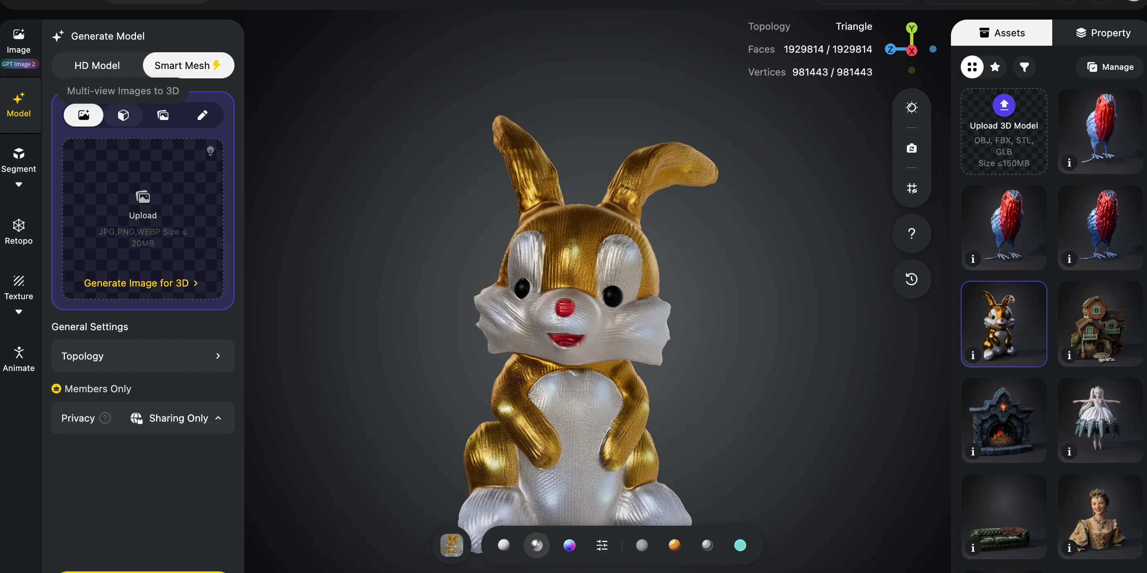
Task: Select the golden rabbit asset thumbnail
Action: click(x=1004, y=324)
